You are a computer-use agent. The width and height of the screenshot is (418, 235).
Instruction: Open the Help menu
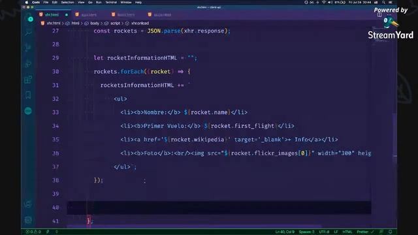[x=138, y=2]
